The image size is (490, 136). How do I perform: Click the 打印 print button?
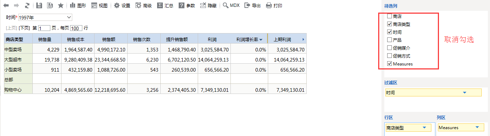click(274, 5)
